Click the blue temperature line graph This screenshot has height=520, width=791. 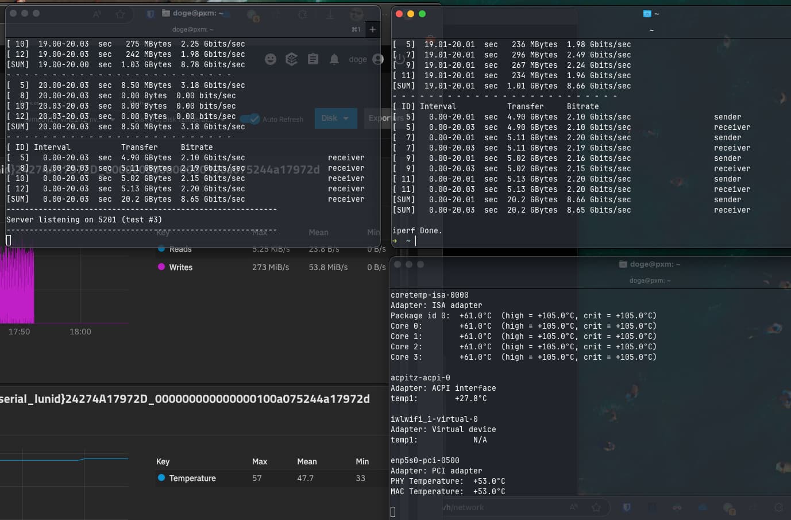(64, 460)
